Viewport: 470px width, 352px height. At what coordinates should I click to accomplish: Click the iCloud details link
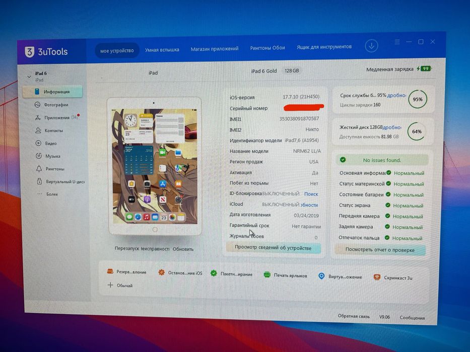(309, 205)
